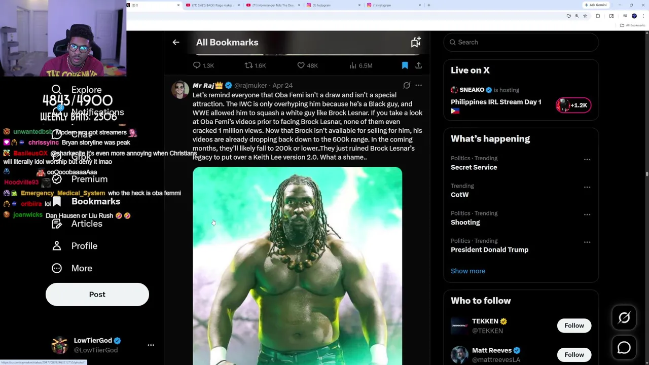Open options for Secret Service trend

587,160
